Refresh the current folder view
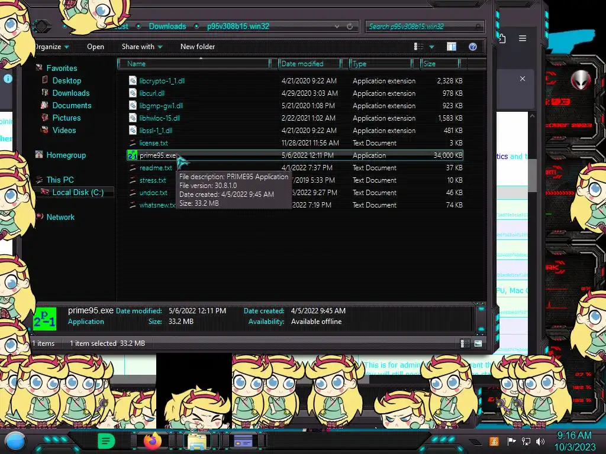 pos(350,26)
